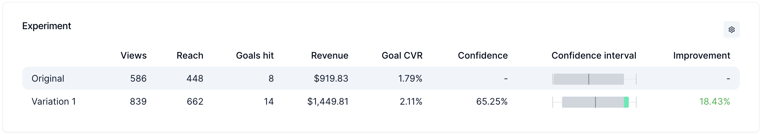
Task: Click the Original views count 586
Action: (x=138, y=79)
